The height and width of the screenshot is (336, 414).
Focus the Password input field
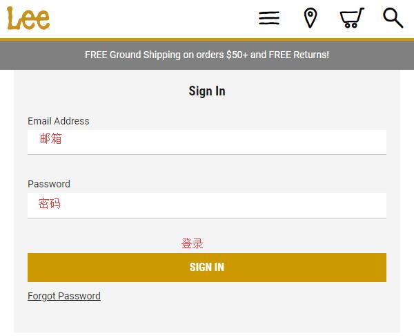coord(207,205)
